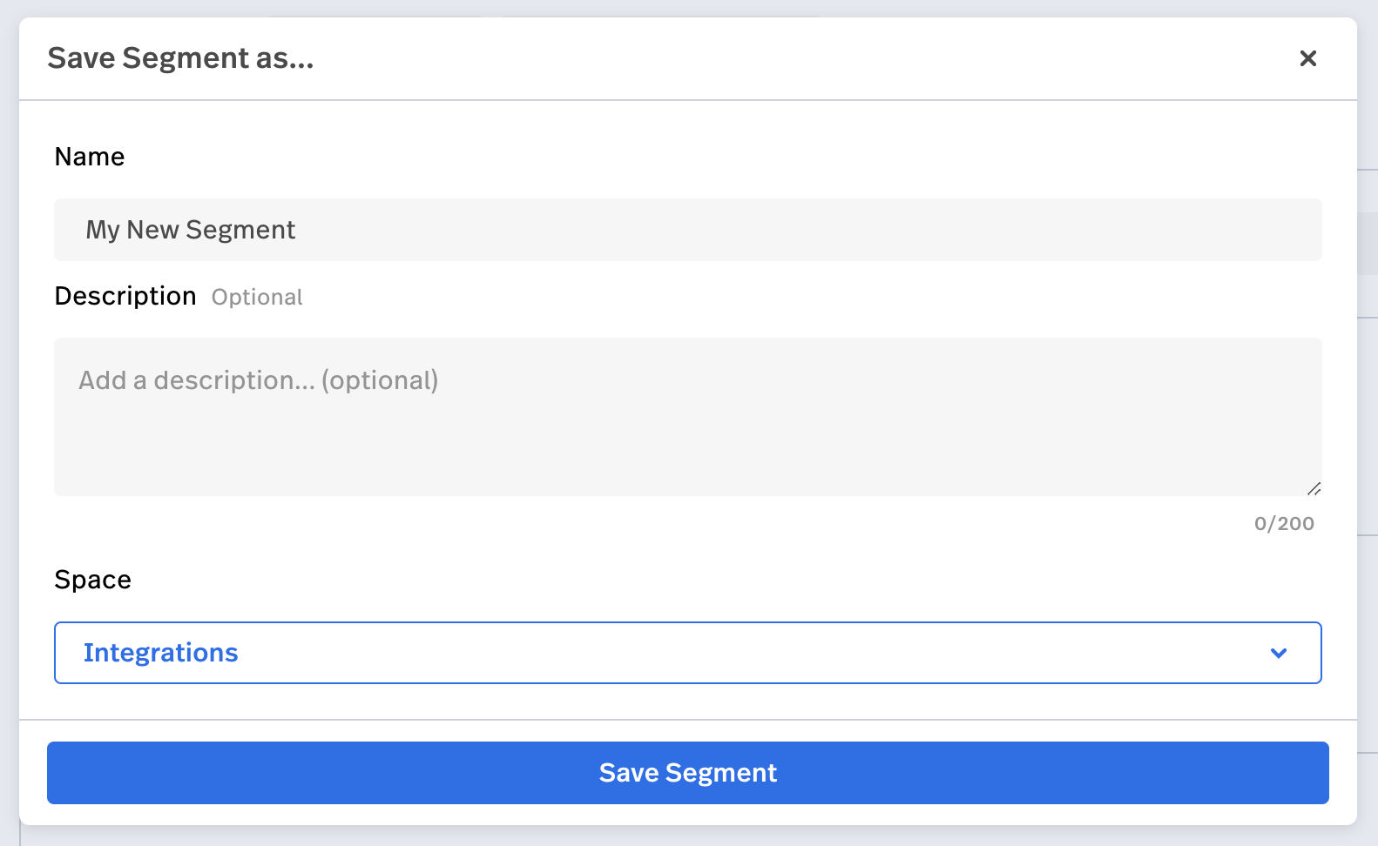Click the blank header area left of X

[871, 58]
